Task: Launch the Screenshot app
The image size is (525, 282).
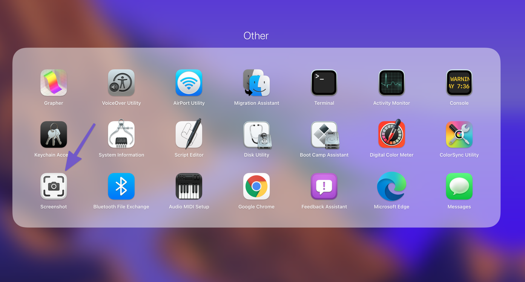Action: click(54, 186)
